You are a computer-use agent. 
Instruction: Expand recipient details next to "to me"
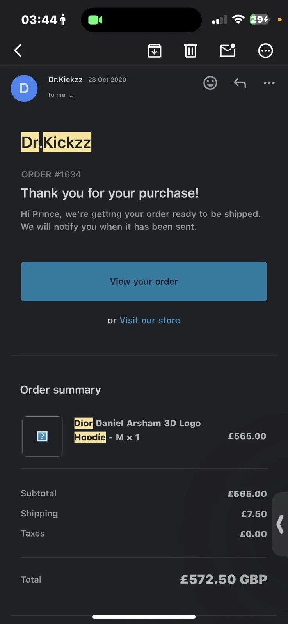71,96
